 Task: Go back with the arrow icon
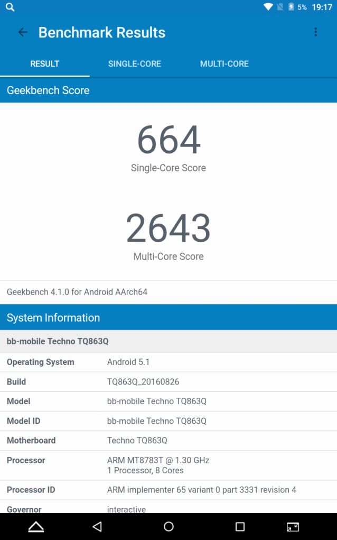coord(23,32)
